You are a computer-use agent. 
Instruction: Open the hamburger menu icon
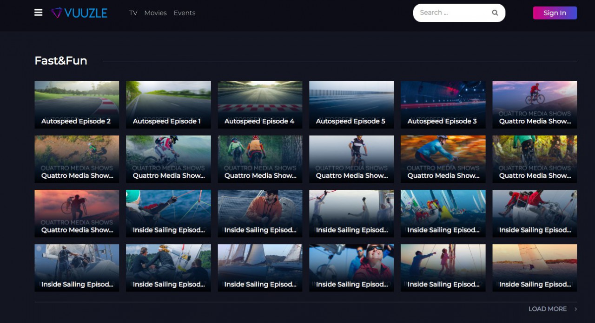pyautogui.click(x=38, y=13)
